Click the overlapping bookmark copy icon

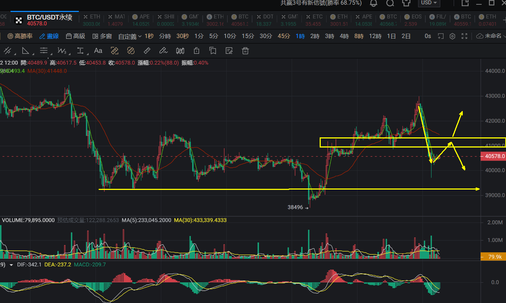click(213, 51)
